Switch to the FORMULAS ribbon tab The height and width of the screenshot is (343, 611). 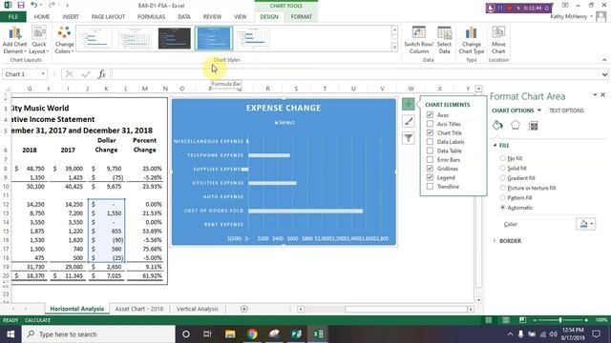click(151, 17)
